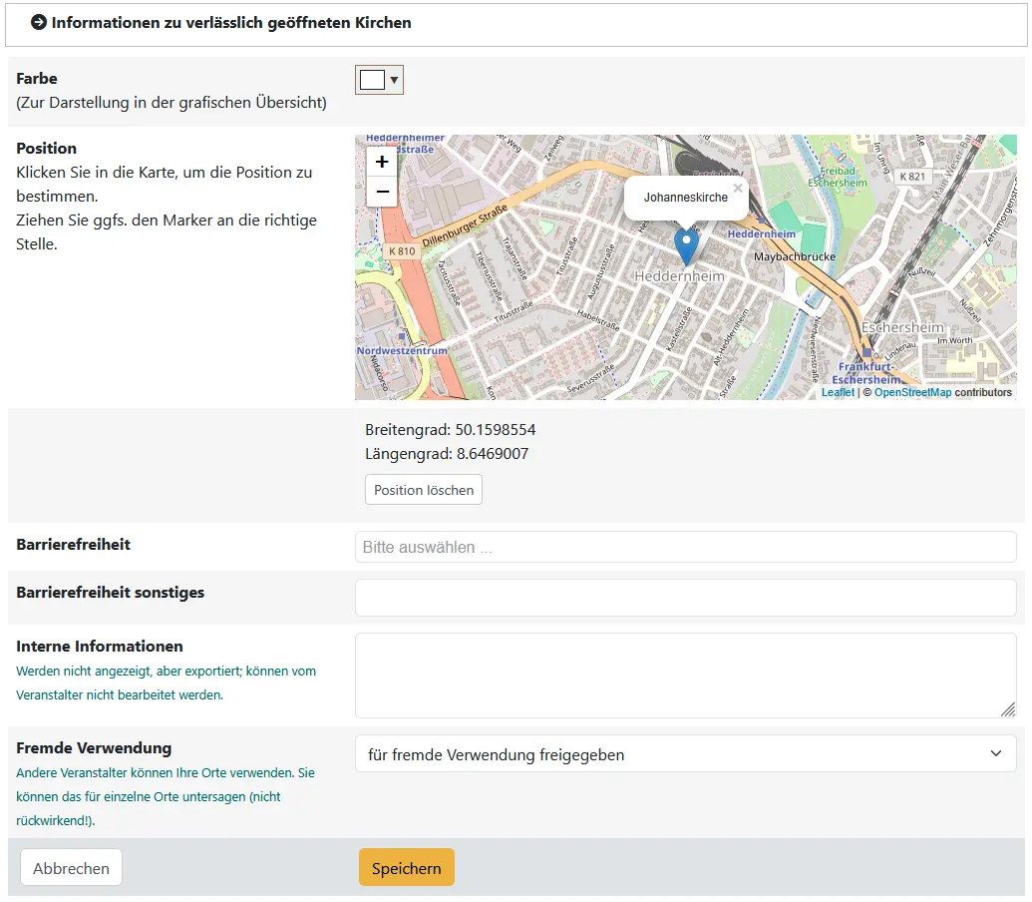Open the Fremde Verwendung dropdown
Viewport: 1032px width, 902px height.
click(685, 754)
